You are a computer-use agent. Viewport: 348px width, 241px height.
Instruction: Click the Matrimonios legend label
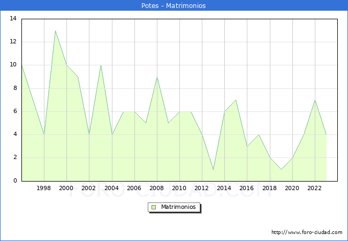pyautogui.click(x=178, y=207)
